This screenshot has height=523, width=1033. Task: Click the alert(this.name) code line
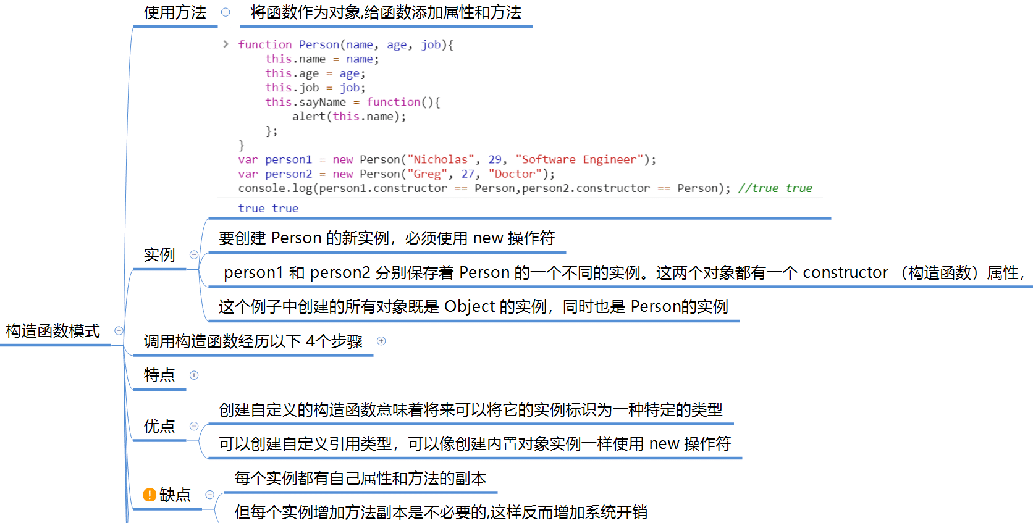pos(349,116)
